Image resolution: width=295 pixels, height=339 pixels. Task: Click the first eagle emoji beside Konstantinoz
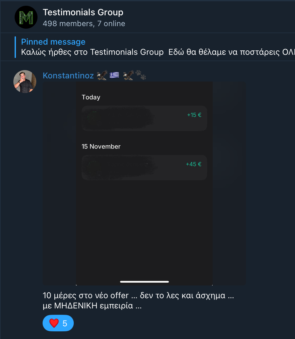point(102,76)
